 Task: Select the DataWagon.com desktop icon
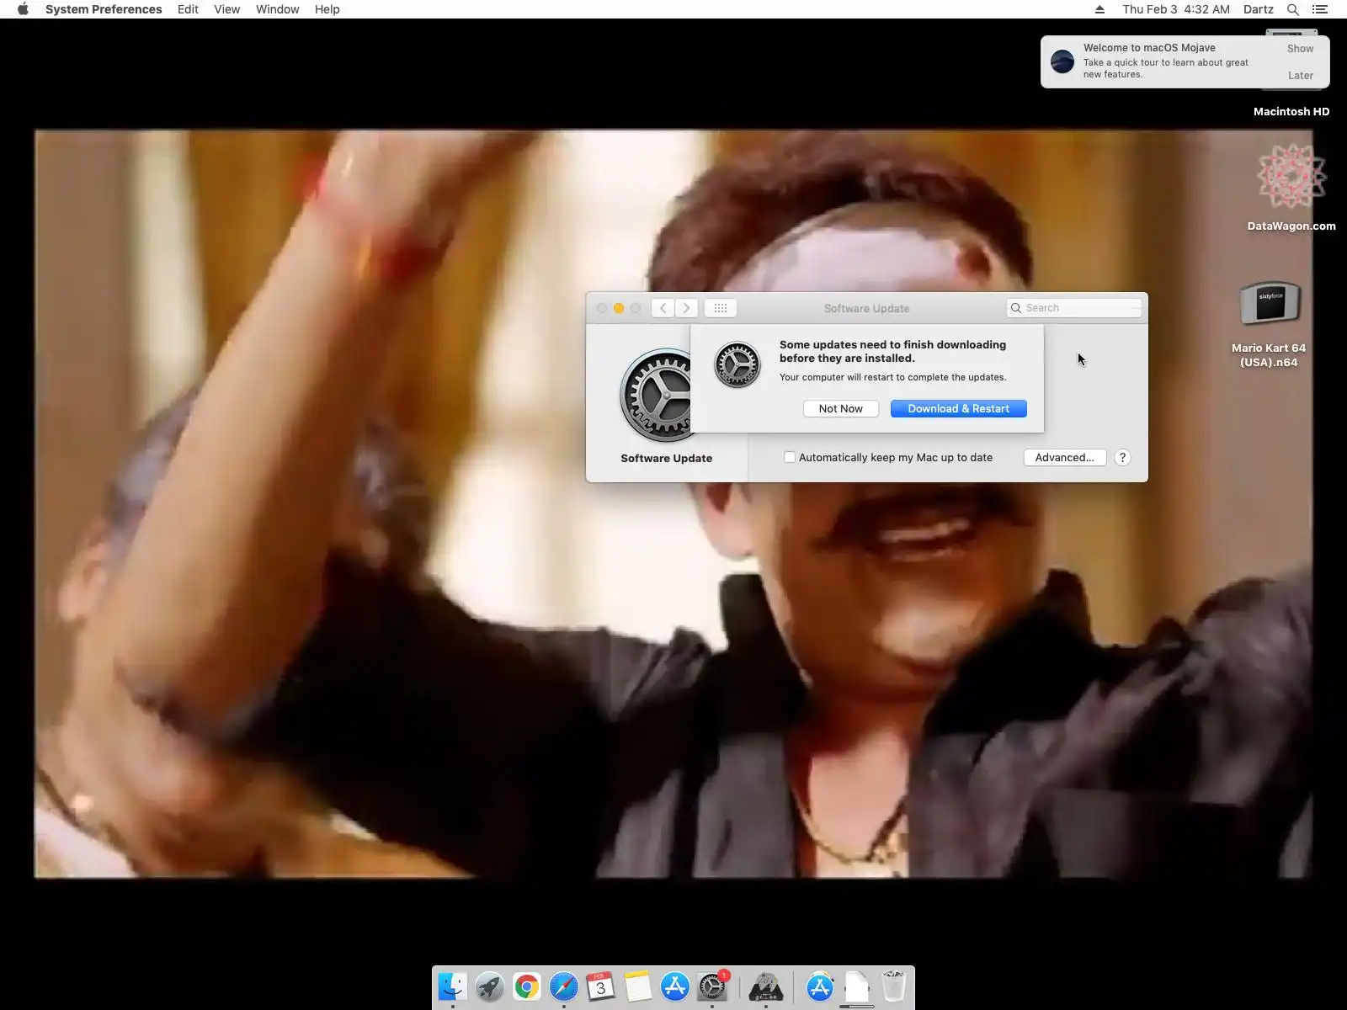(x=1291, y=178)
